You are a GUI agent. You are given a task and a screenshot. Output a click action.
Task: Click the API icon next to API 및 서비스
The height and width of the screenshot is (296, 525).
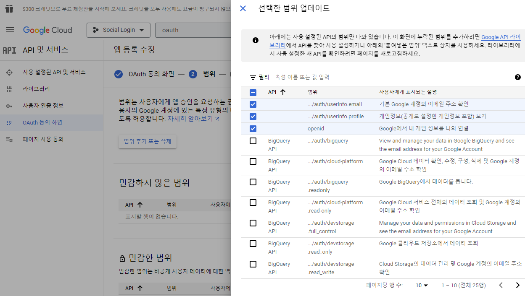pyautogui.click(x=9, y=50)
